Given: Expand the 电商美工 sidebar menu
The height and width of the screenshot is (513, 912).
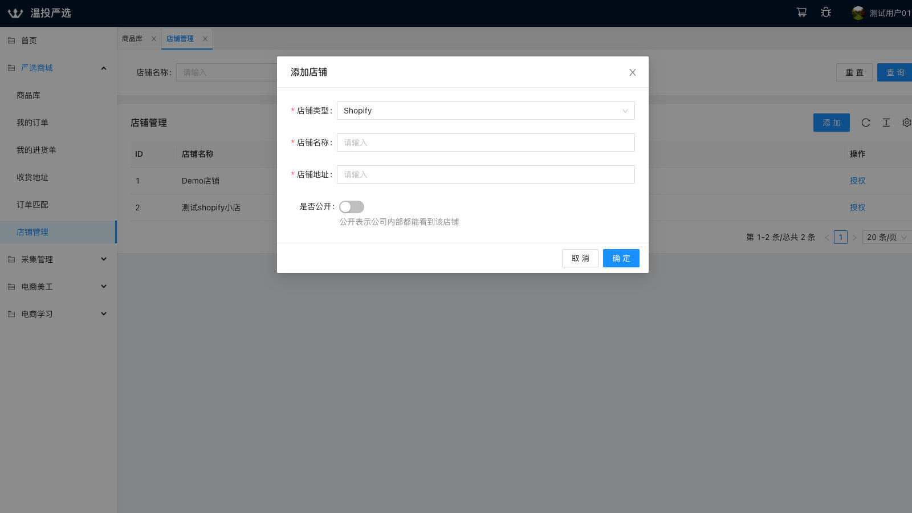Looking at the screenshot, I should 58,287.
